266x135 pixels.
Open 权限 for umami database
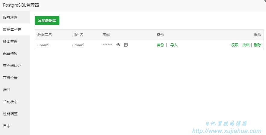tap(235, 45)
